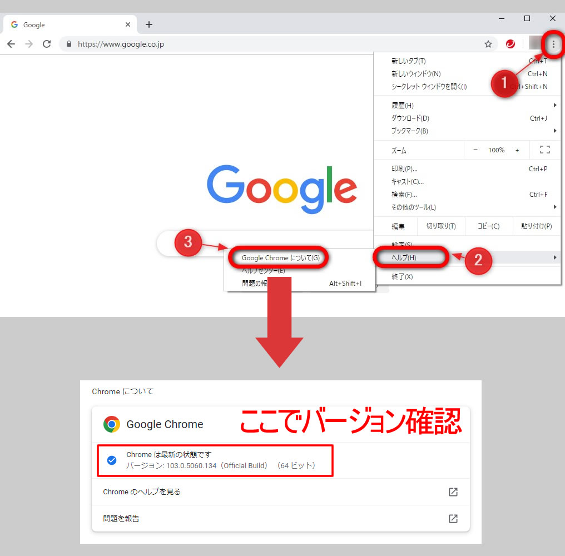Select キャスト(C)... menu item
565x556 pixels.
tap(467, 182)
